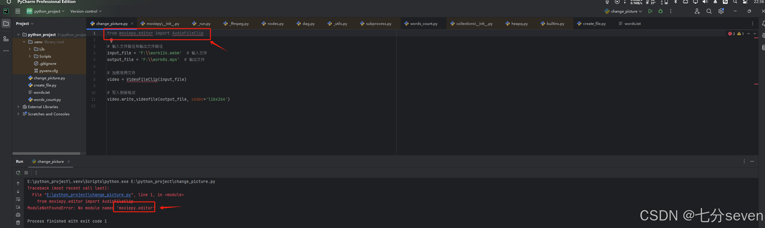The width and height of the screenshot is (765, 228).
Task: Expand External Libraries node
Action: click(18, 107)
